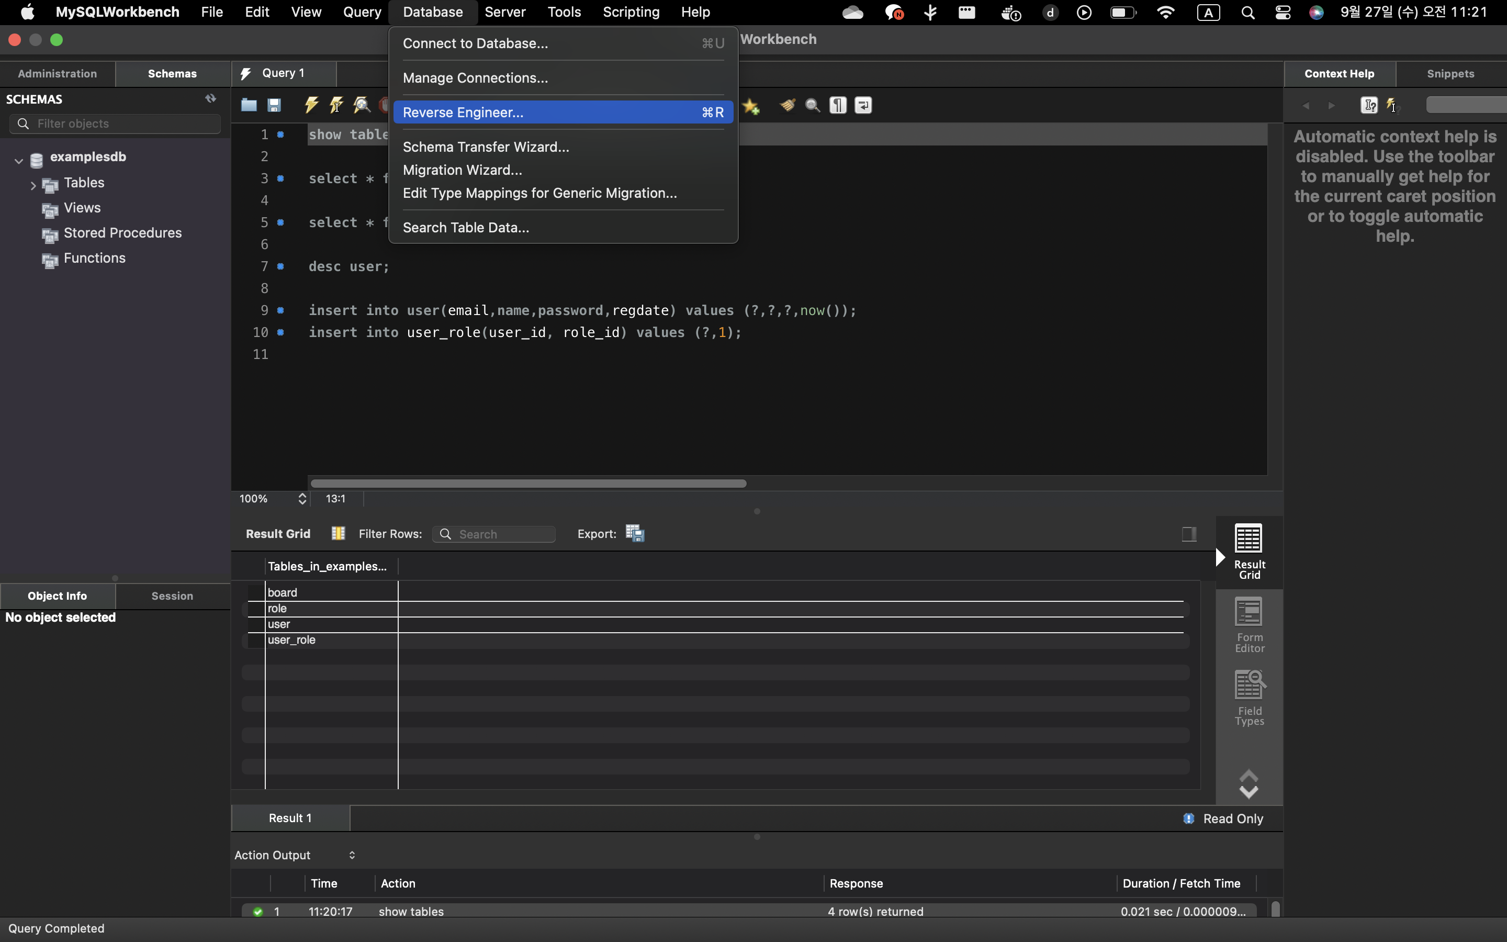Collapse the examplesdb schema
The height and width of the screenshot is (942, 1507).
click(x=19, y=161)
